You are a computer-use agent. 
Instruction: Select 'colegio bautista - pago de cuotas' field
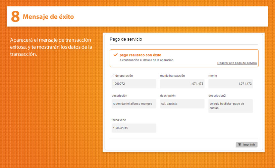click(230, 106)
